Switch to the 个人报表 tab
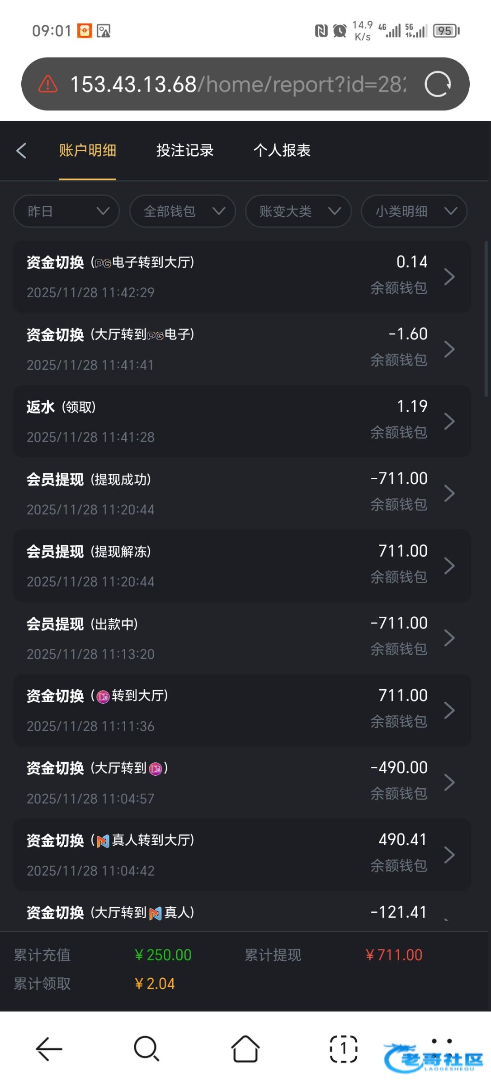 pyautogui.click(x=282, y=150)
